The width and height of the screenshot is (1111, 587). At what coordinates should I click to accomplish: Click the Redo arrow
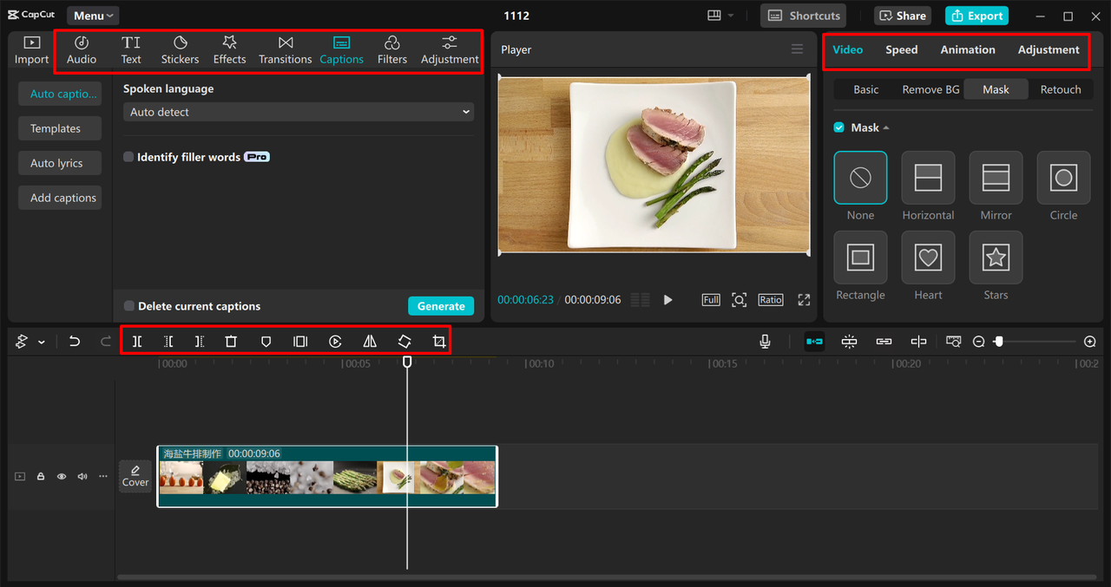pyautogui.click(x=106, y=342)
